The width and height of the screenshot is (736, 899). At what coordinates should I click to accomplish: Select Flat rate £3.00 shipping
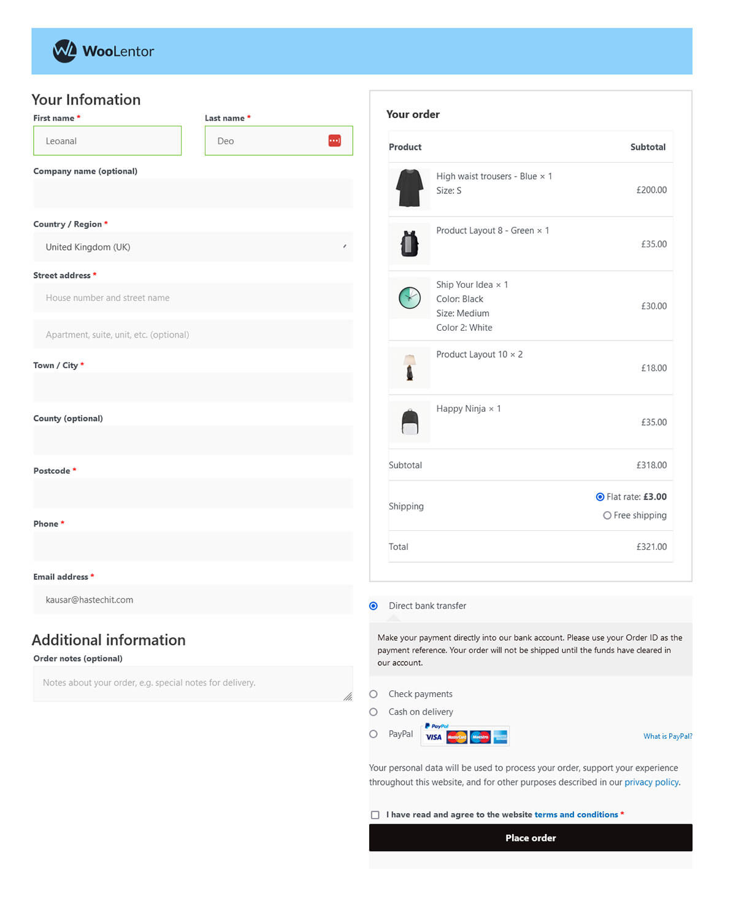(x=600, y=497)
